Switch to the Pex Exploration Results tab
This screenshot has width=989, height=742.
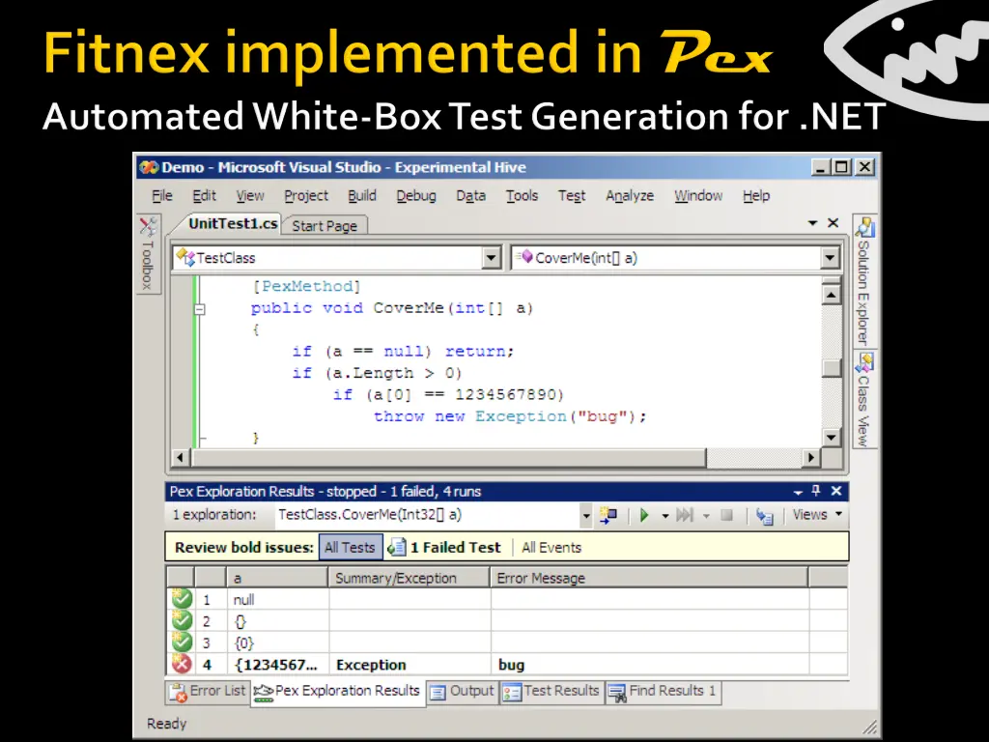[337, 692]
